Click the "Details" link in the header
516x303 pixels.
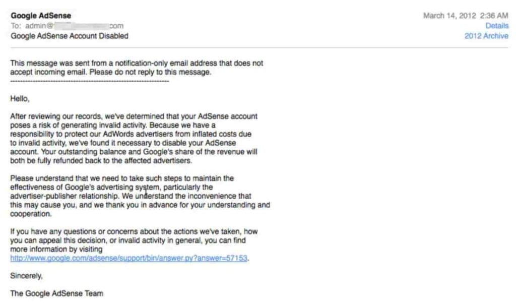(x=496, y=26)
